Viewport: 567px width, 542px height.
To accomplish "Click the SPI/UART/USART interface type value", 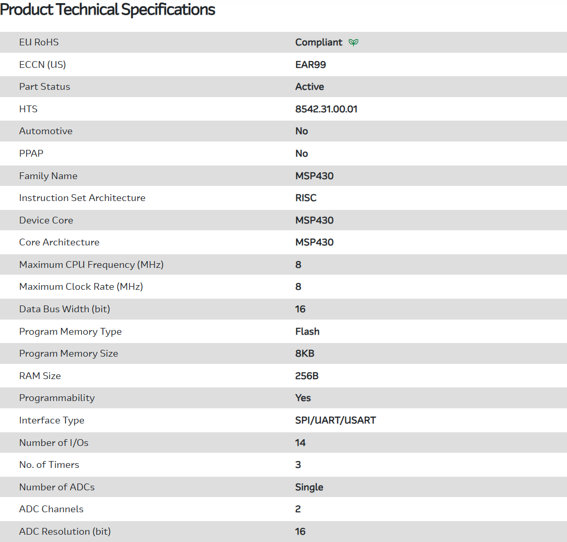I will pyautogui.click(x=335, y=420).
